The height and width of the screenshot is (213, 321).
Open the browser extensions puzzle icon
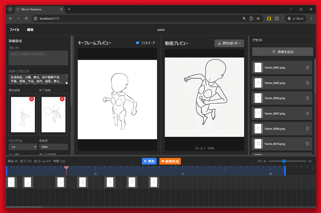277,18
